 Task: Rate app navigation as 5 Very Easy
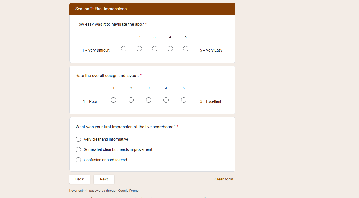186,49
